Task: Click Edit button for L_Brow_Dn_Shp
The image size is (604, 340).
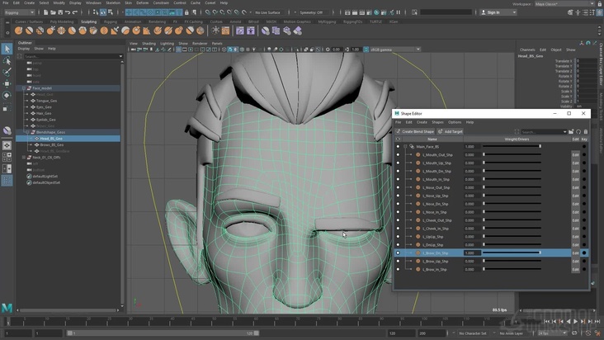Action: tap(575, 253)
